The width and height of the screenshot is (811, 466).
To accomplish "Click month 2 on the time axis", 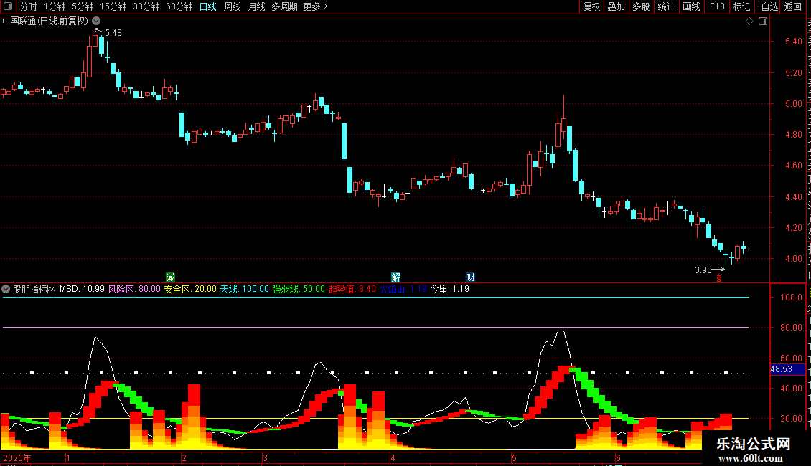I will tap(184, 458).
